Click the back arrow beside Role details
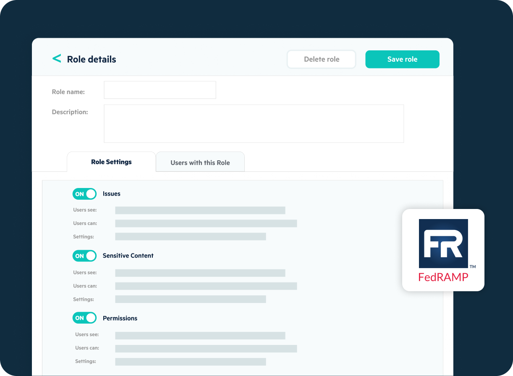 pos(57,59)
